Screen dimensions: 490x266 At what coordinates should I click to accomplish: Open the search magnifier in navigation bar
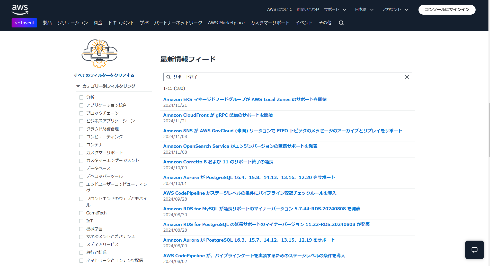point(341,23)
